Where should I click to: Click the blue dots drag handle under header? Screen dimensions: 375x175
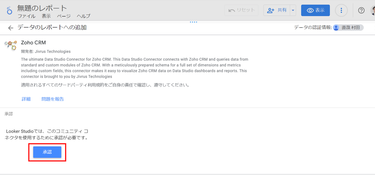click(x=193, y=22)
